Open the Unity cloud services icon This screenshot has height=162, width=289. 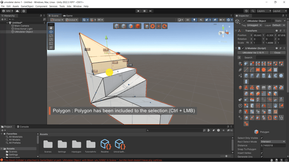17,11
